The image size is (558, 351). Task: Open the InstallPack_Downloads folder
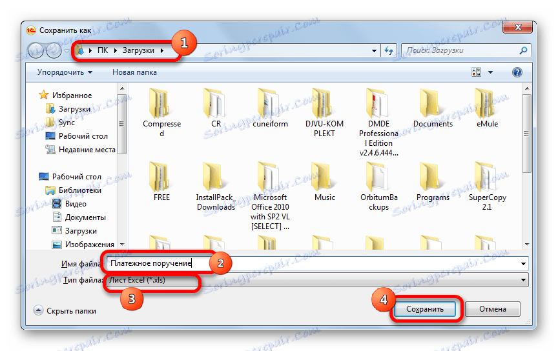pos(216,186)
